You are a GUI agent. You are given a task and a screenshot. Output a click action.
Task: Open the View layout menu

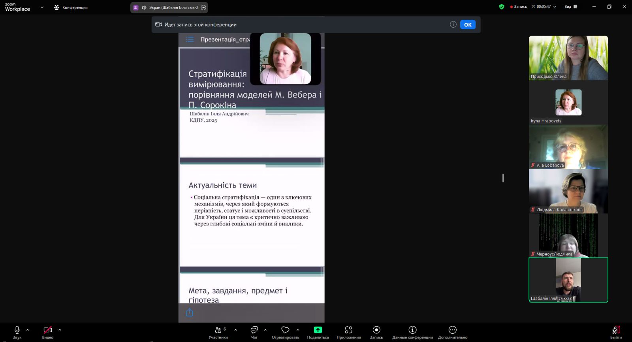pos(570,7)
